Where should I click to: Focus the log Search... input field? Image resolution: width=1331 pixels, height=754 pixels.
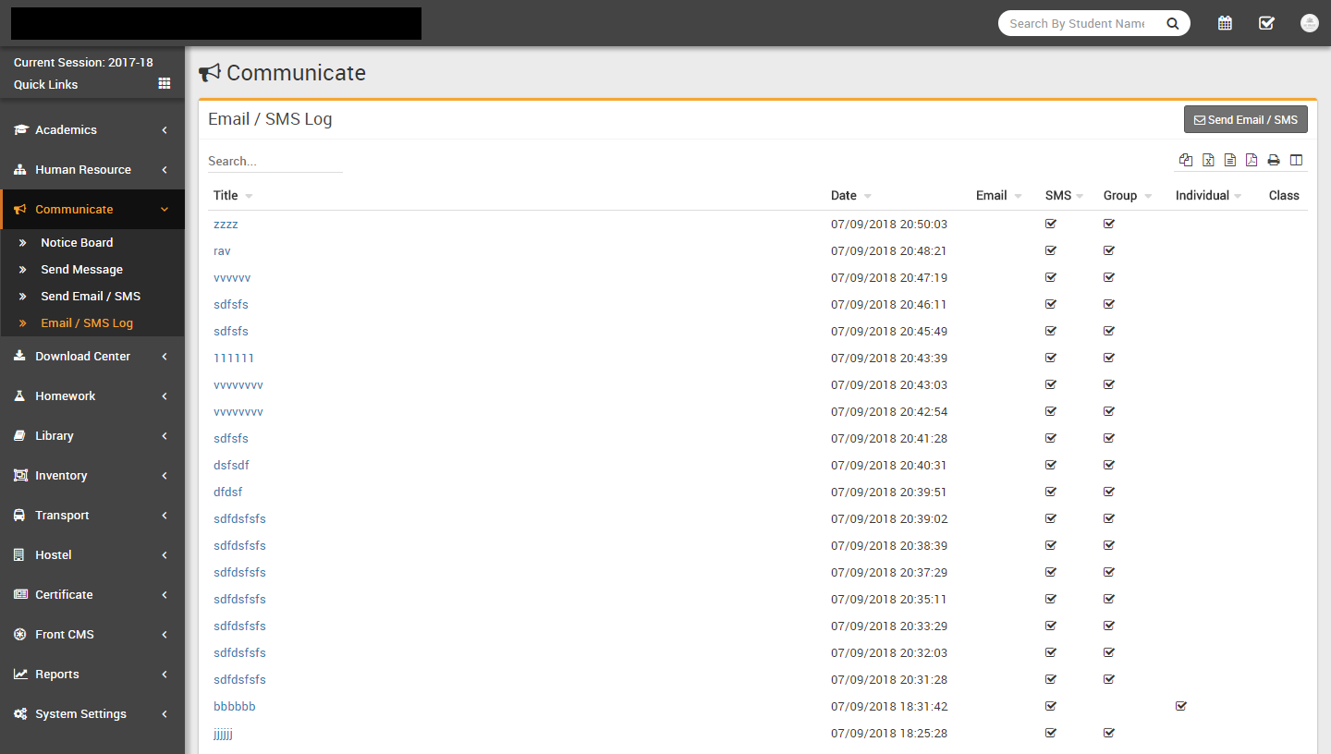tap(275, 161)
